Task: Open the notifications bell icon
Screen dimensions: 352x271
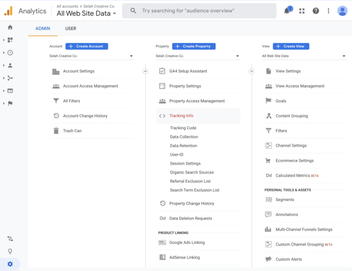Action: click(287, 11)
